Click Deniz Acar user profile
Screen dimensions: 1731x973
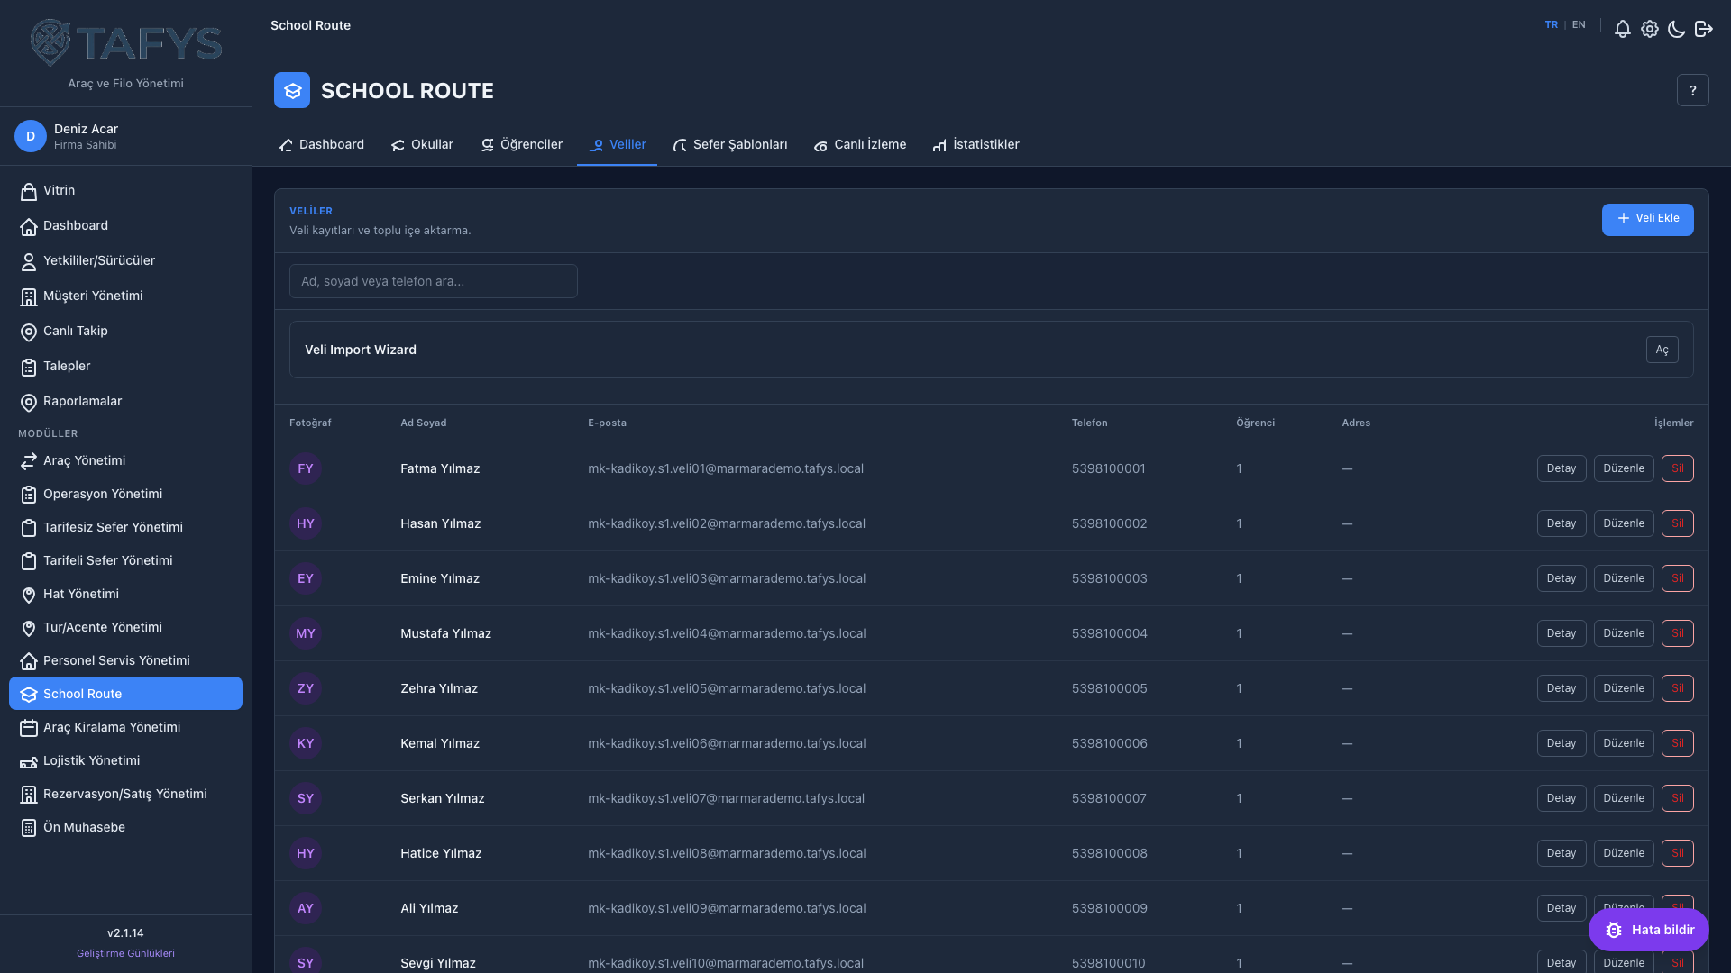coord(125,136)
